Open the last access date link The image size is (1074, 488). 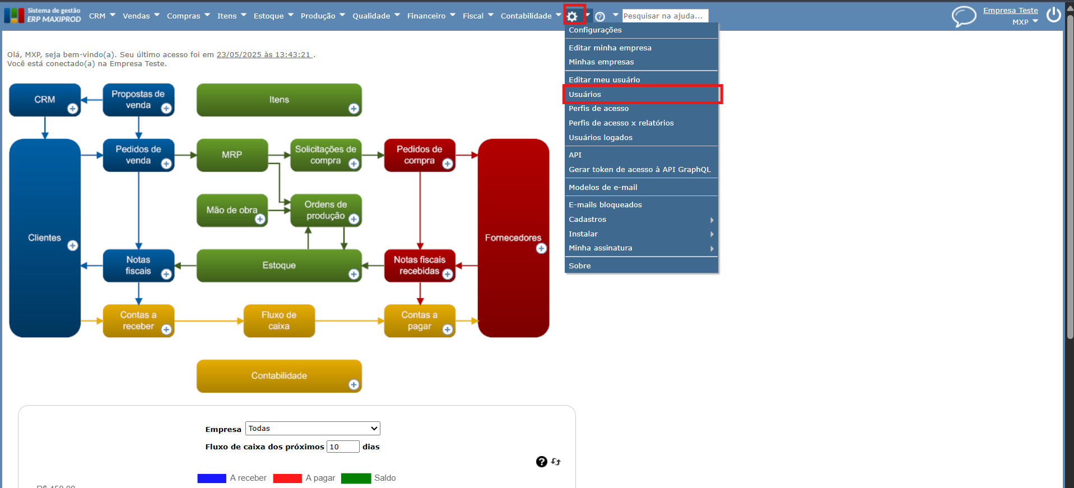(264, 55)
